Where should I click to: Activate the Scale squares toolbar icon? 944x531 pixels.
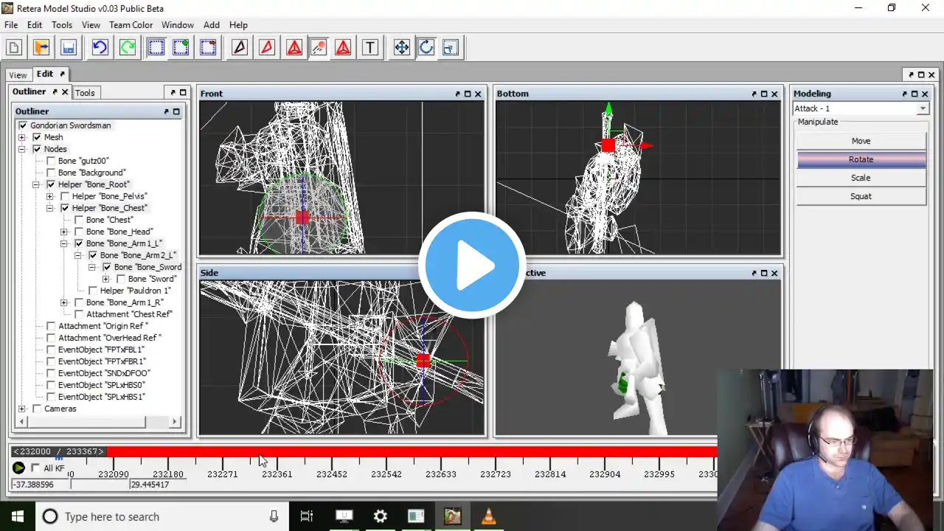tap(451, 48)
